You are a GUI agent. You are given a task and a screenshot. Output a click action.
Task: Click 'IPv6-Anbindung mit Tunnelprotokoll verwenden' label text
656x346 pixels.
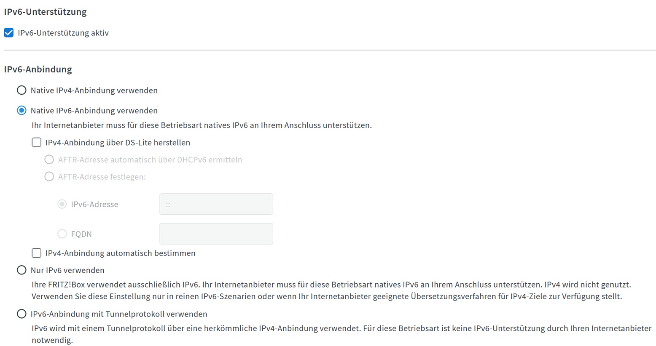(119, 314)
